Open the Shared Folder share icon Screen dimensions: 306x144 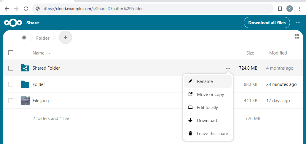click(x=25, y=68)
